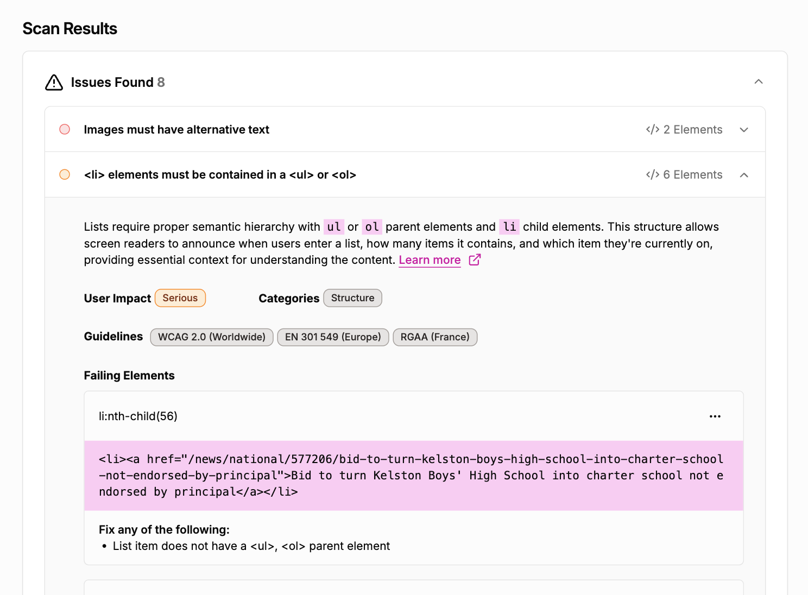Click the inline 'ol' code tag in description
The height and width of the screenshot is (595, 808).
pyautogui.click(x=372, y=227)
